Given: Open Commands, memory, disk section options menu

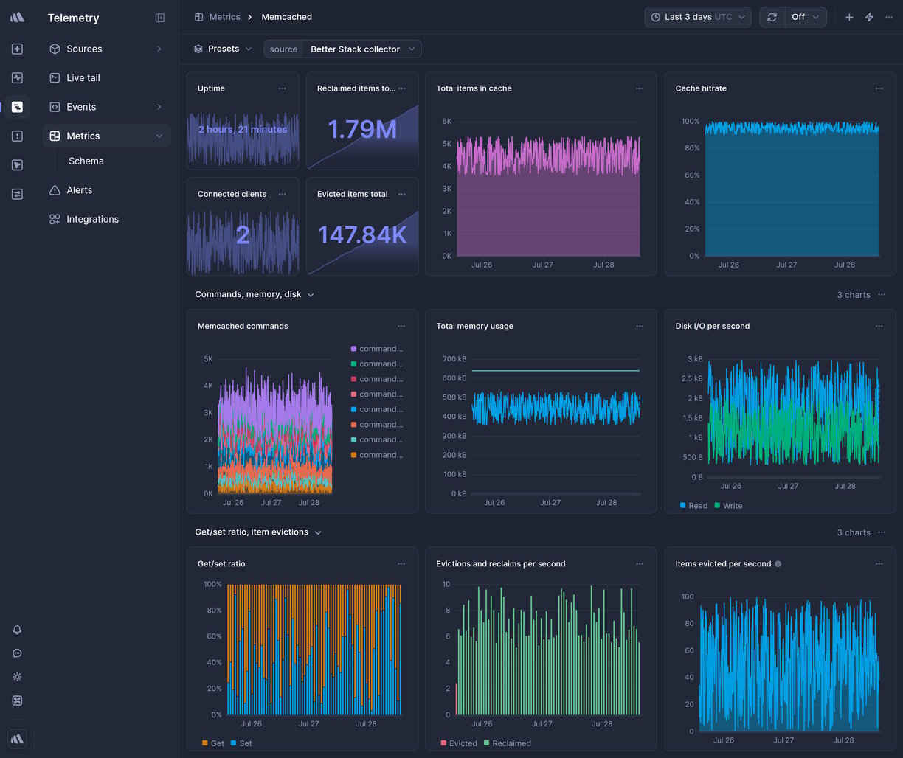Looking at the screenshot, I should [x=882, y=295].
